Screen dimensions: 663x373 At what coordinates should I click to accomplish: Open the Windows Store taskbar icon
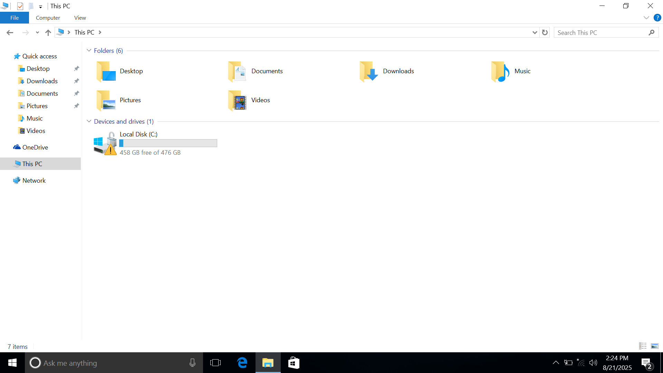pyautogui.click(x=294, y=363)
